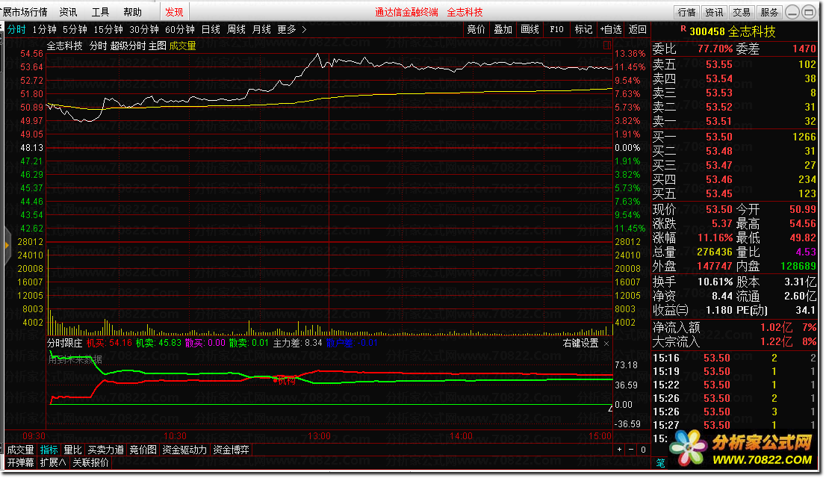Click the minus zoom button
Image resolution: width=826 pixels, height=478 pixels.
(631, 450)
